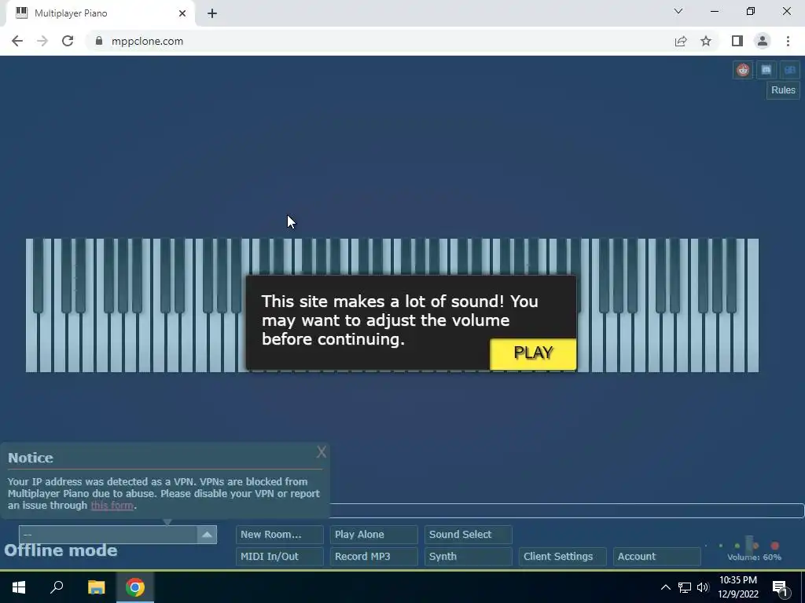
Task: Click the Chrome taskbar icon
Action: click(x=135, y=587)
